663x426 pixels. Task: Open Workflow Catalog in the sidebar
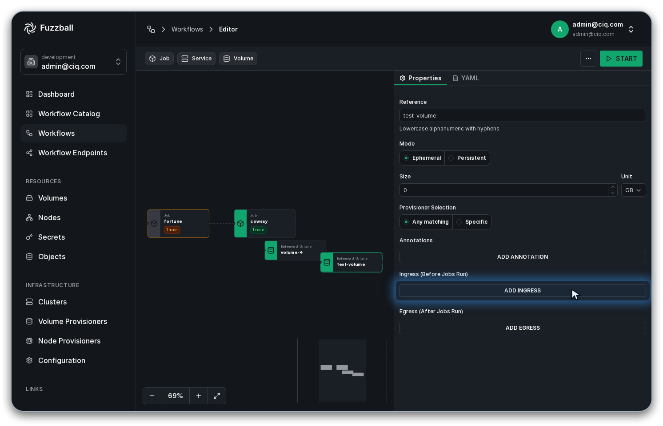pos(73,114)
